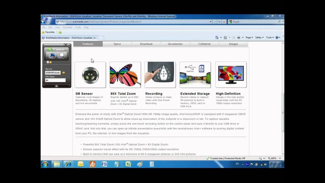The height and width of the screenshot is (183, 325).
Task: Switch to the Features product tab
Action: [x=88, y=44]
